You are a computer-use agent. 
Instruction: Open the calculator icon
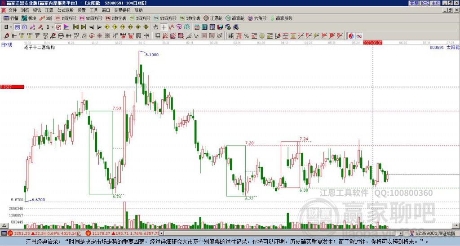coord(205,27)
